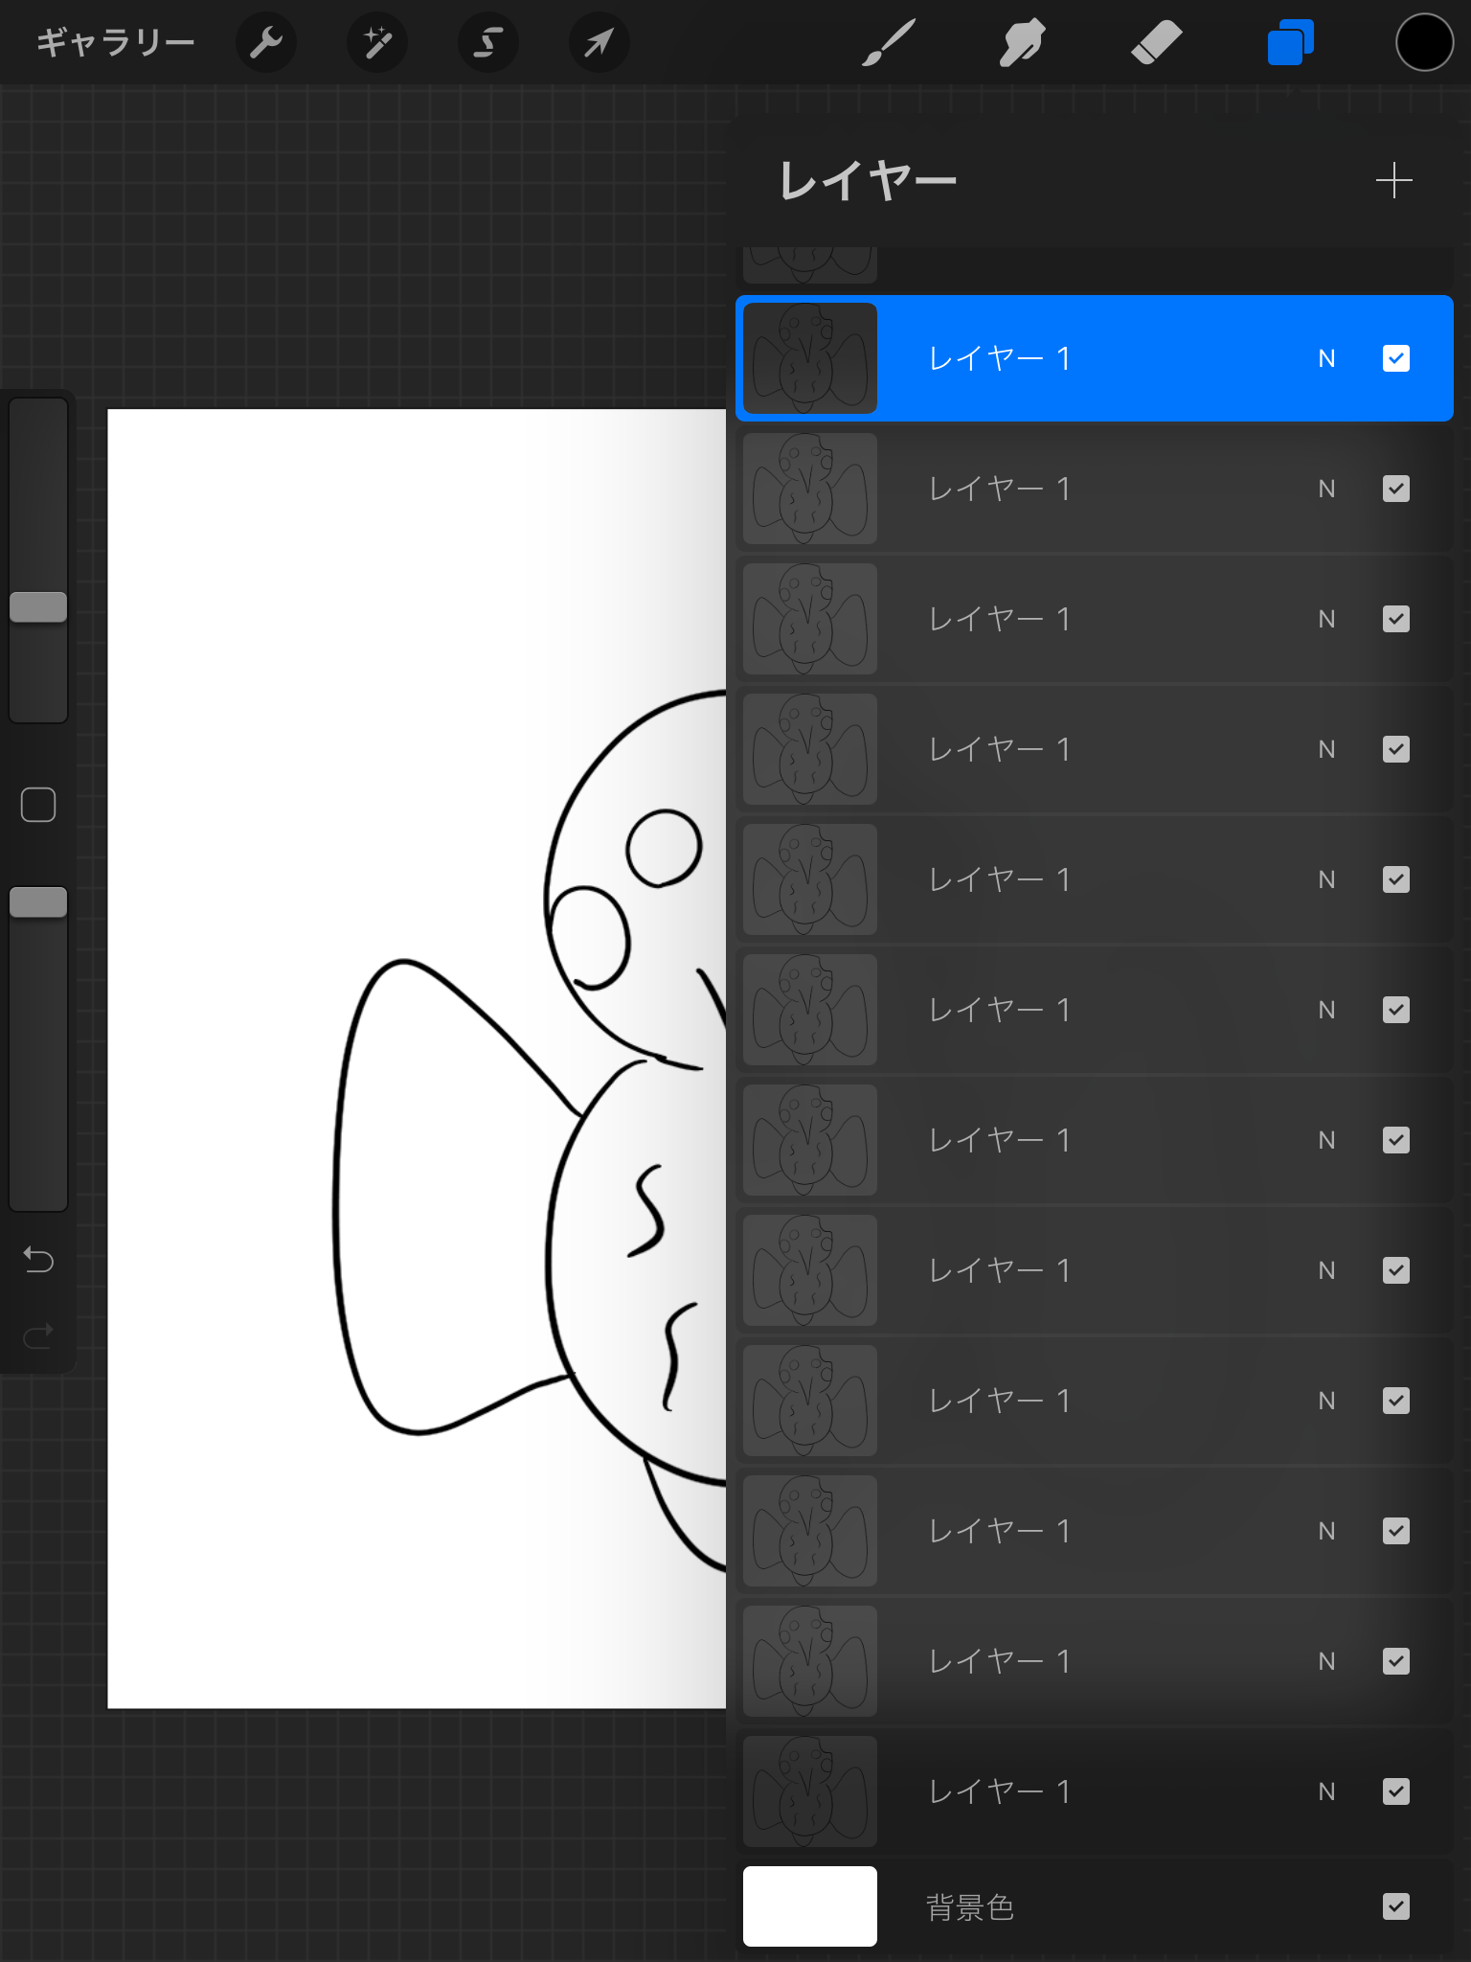This screenshot has height=1962, width=1471.
Task: Open blend mode N of the highlighted layer
Action: pos(1326,358)
